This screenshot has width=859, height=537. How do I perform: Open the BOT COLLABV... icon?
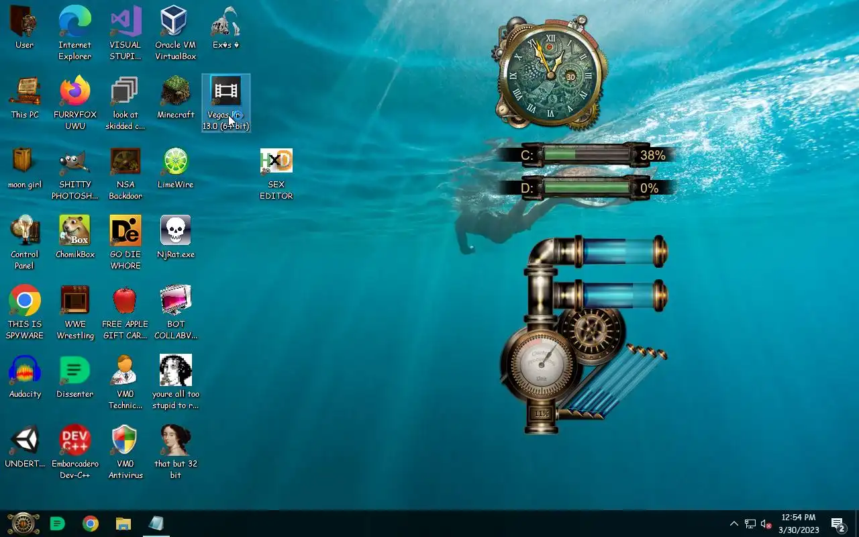(175, 312)
